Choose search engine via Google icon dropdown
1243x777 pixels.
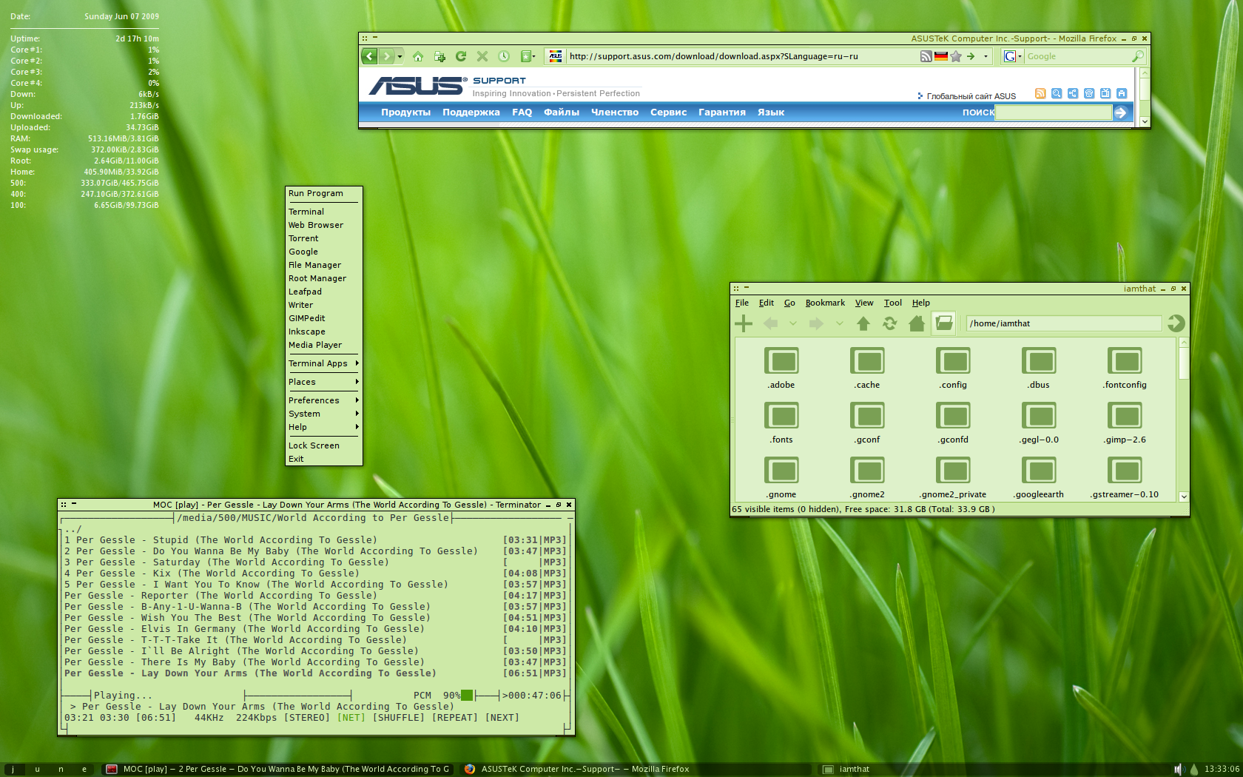pos(1012,56)
